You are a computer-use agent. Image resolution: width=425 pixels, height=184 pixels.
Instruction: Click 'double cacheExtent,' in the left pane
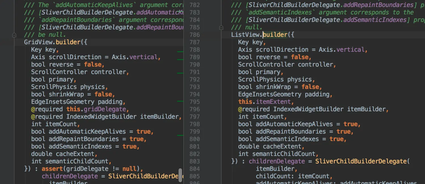[64, 154]
